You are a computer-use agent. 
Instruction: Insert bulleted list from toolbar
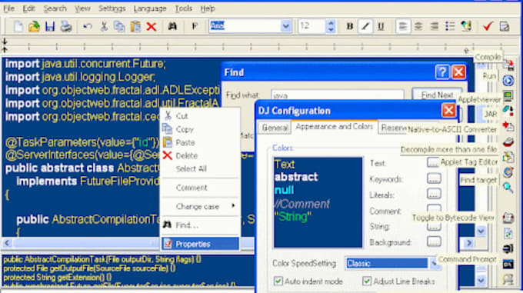[x=450, y=26]
